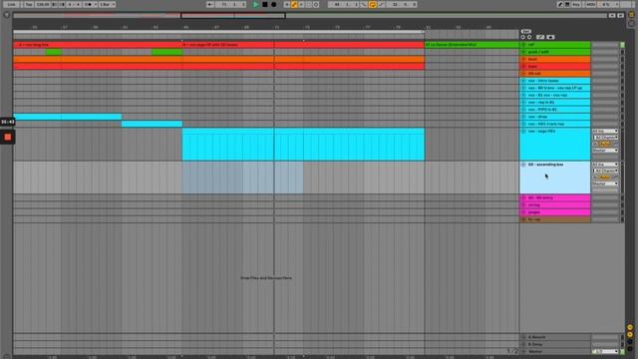638x359 pixels.
Task: Select the tempo field showing 128.00
Action: coord(43,4)
